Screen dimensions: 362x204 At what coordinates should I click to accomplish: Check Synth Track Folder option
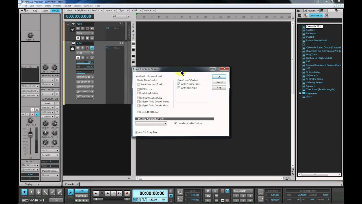tap(138, 93)
